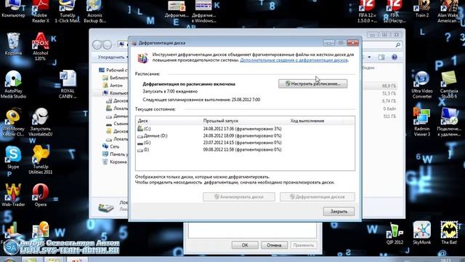Select "Компьютер" node in Explorer tree
This screenshot has height=262, width=465.
click(115, 93)
